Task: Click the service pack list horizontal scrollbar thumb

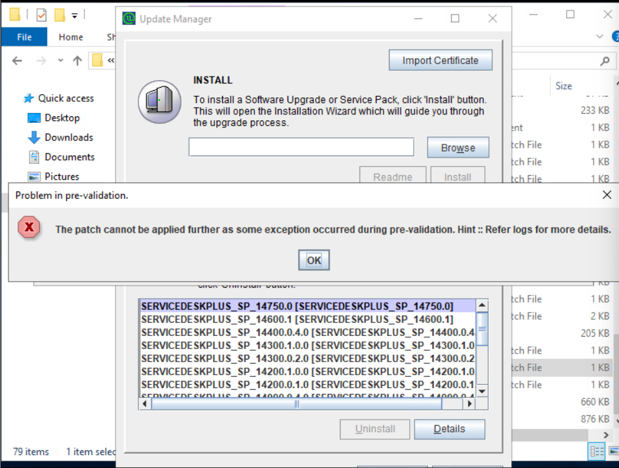Action: [x=297, y=404]
